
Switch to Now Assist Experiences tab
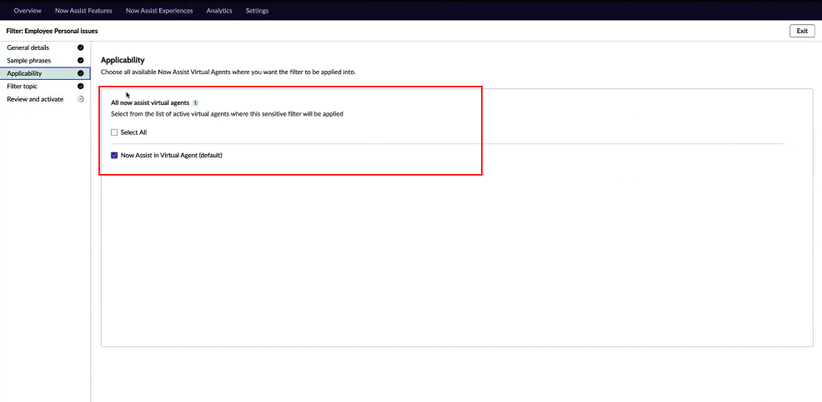(159, 11)
